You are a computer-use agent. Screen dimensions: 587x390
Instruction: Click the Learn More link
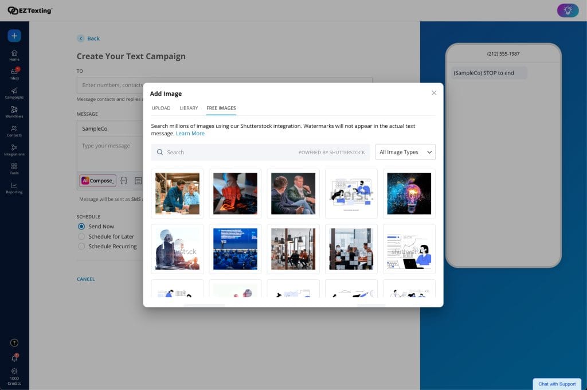pos(190,134)
